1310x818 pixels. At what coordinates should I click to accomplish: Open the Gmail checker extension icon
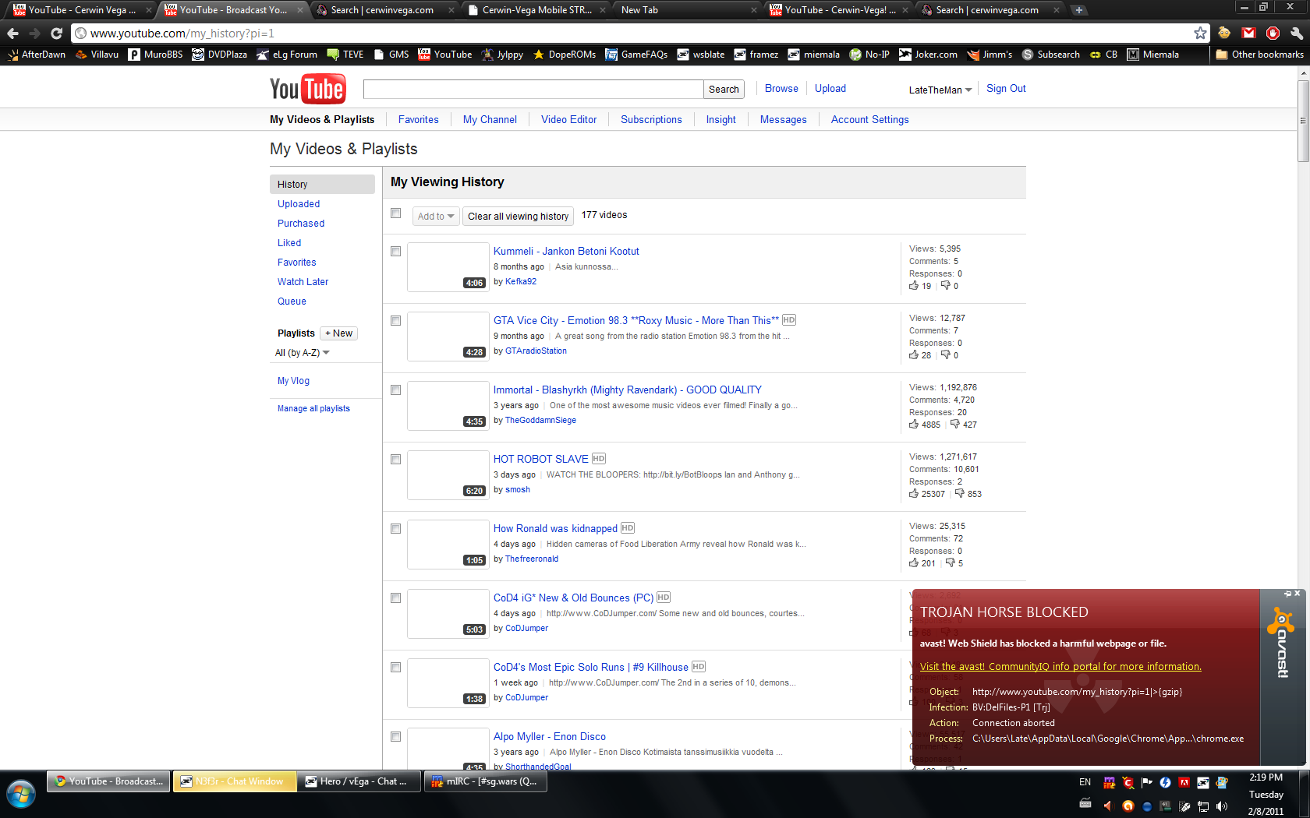1248,33
